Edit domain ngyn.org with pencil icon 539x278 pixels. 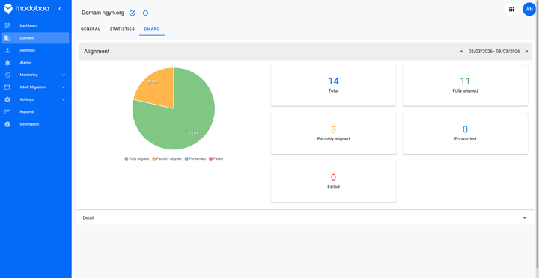[133, 13]
